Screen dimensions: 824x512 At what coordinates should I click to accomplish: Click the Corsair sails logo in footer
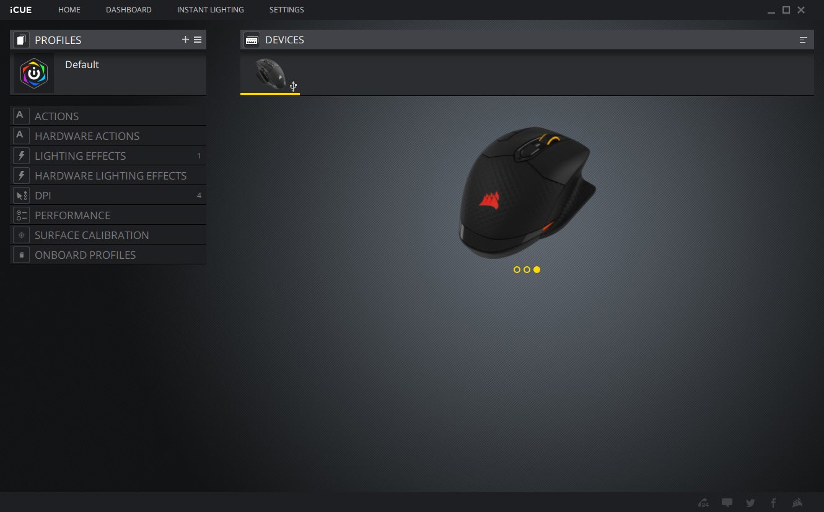[798, 503]
